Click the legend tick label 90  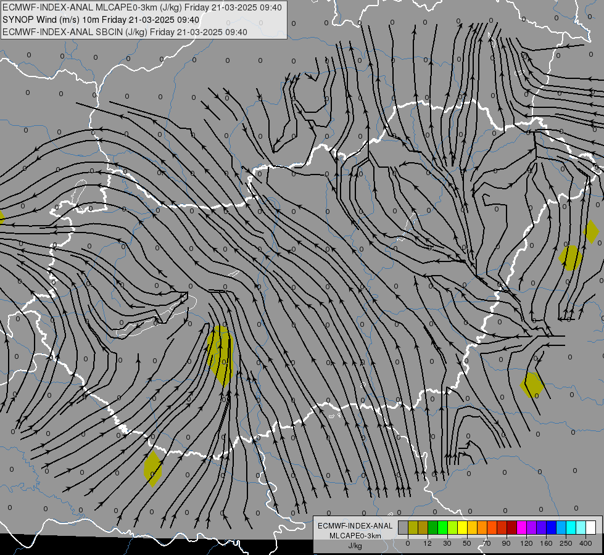click(506, 543)
